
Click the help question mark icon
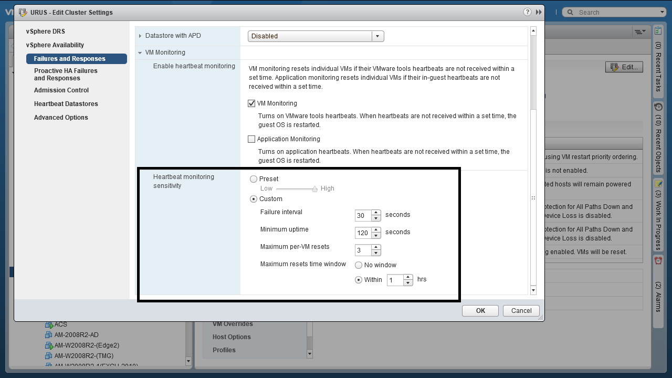pyautogui.click(x=527, y=12)
